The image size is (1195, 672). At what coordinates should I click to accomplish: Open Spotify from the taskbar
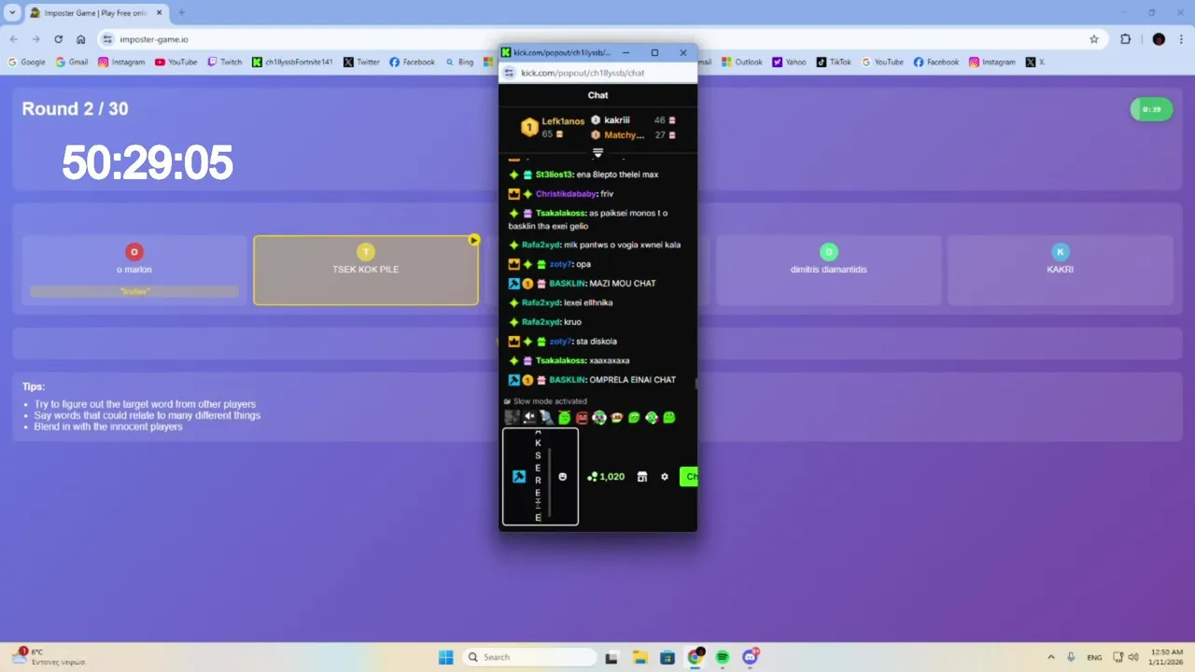(723, 657)
